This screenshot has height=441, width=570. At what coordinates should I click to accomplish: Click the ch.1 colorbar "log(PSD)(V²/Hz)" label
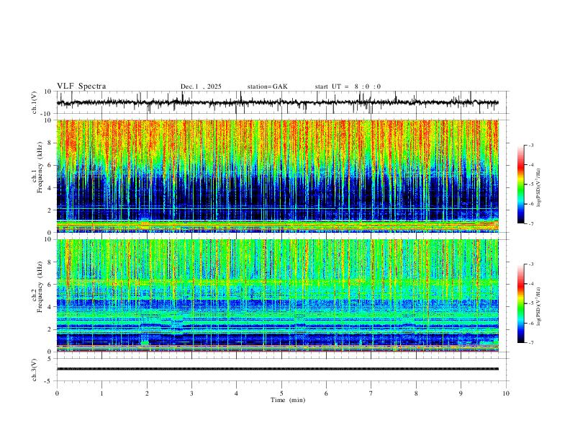538,188
